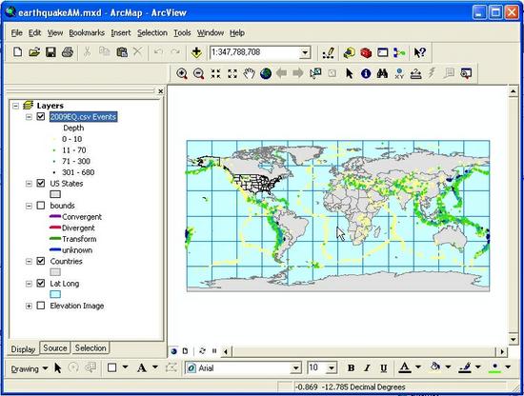524x396 pixels.
Task: Open the red ArcToolbox icon
Action: (x=366, y=52)
